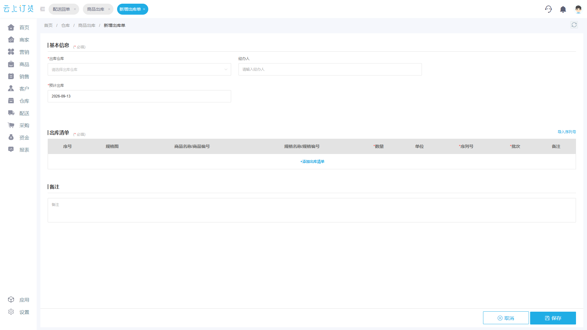Image resolution: width=587 pixels, height=330 pixels.
Task: Focus the 经办人 input field
Action: coord(330,69)
